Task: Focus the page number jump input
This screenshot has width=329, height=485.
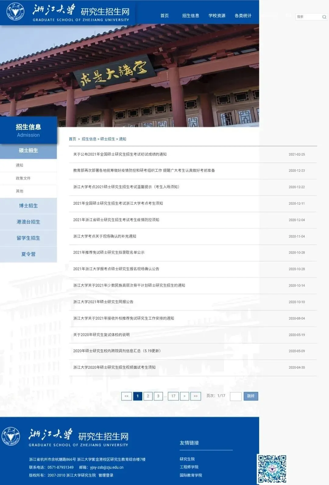Action: (235, 396)
